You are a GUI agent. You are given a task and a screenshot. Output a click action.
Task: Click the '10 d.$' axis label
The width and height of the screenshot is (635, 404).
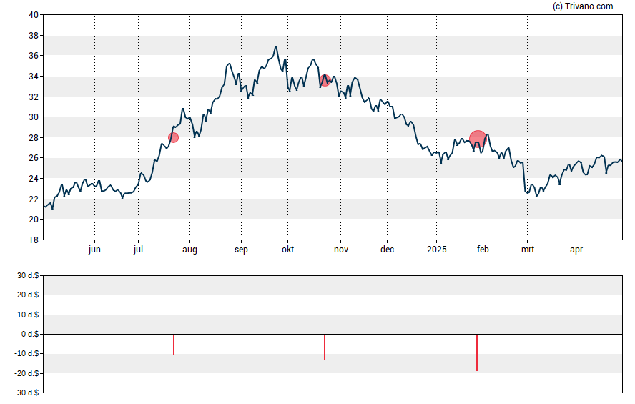click(x=28, y=315)
